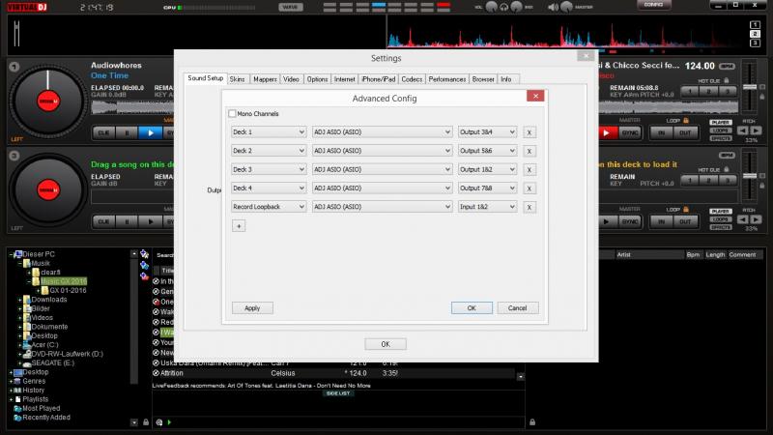Screen dimensions: 773x435
Task: Switch to the Options tab
Action: point(317,79)
